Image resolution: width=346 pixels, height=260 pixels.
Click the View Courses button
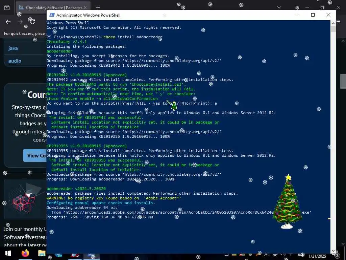click(x=35, y=155)
